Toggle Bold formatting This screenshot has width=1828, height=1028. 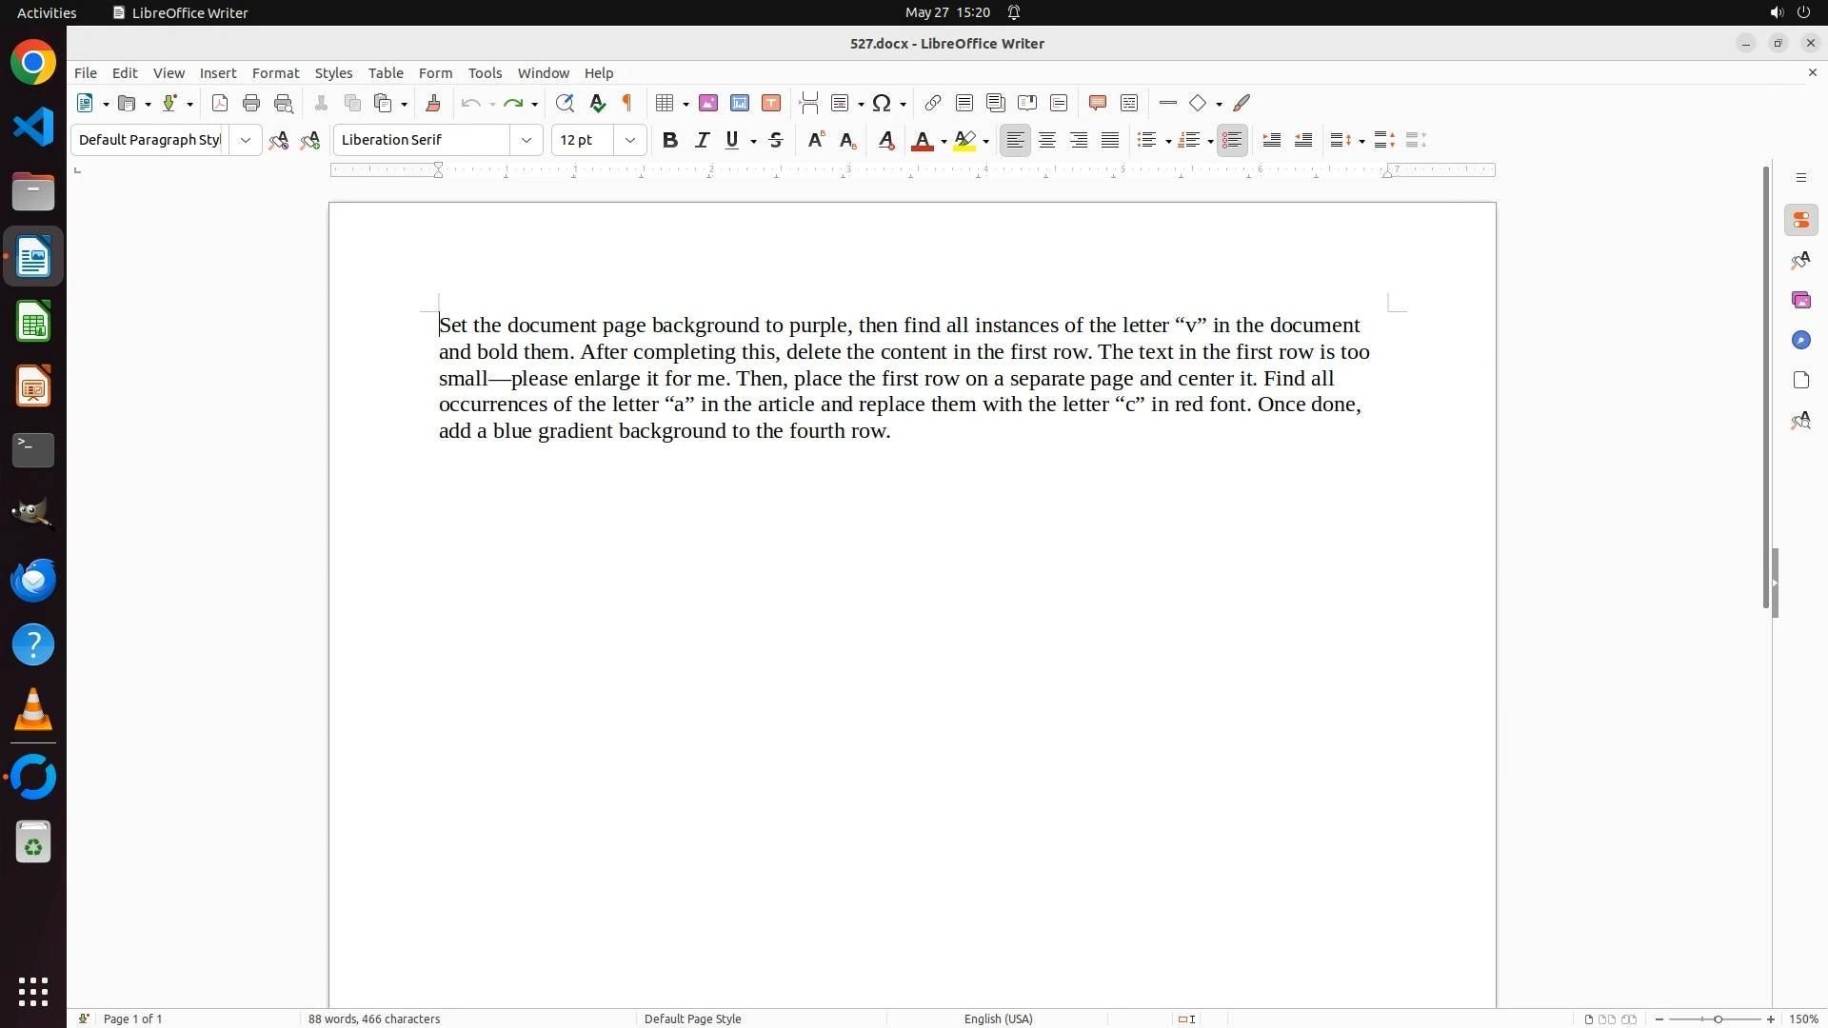click(670, 140)
